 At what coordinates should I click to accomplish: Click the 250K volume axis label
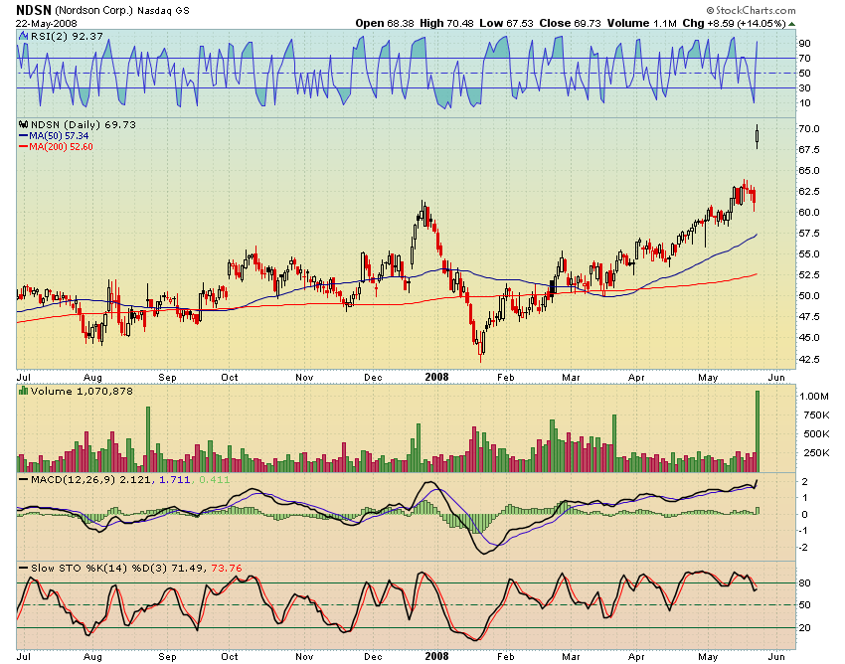816,452
